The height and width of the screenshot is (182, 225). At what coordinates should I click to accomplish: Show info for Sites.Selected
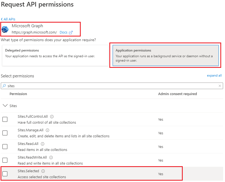coord(43,171)
